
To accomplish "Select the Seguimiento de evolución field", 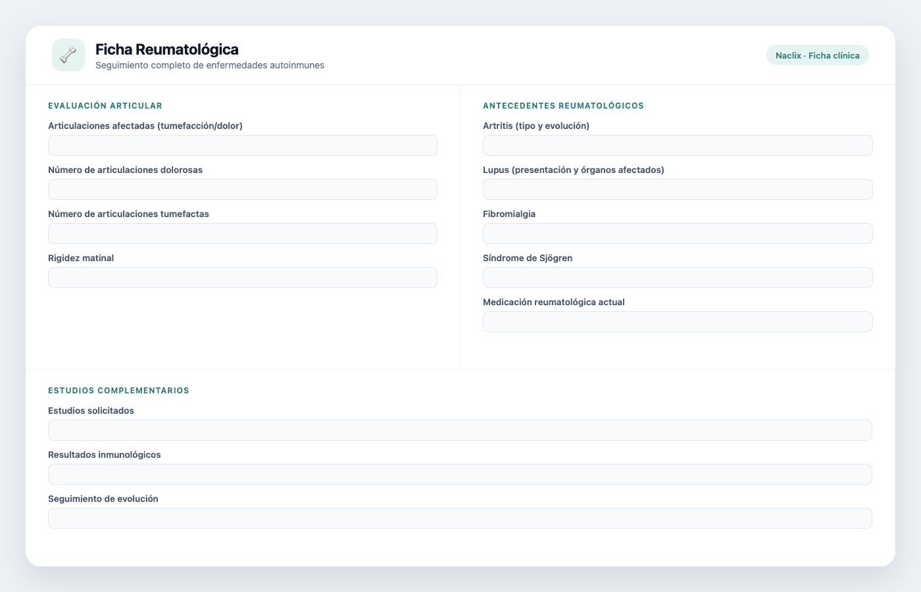I will click(x=460, y=518).
